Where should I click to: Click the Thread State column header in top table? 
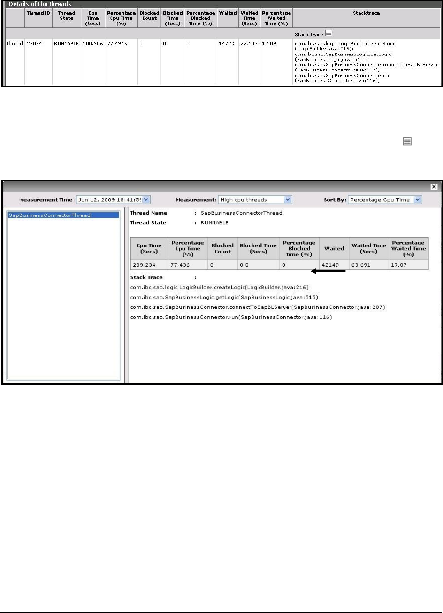point(66,15)
